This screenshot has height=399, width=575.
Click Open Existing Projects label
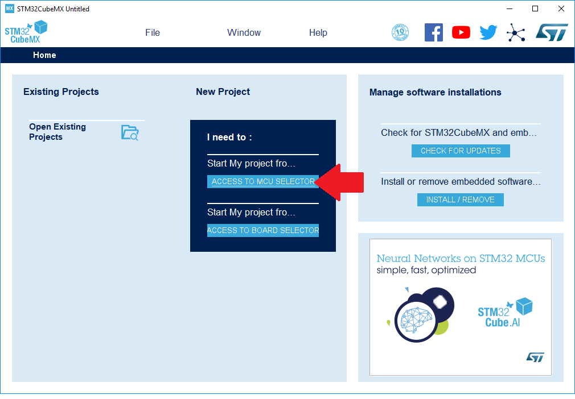coord(57,132)
